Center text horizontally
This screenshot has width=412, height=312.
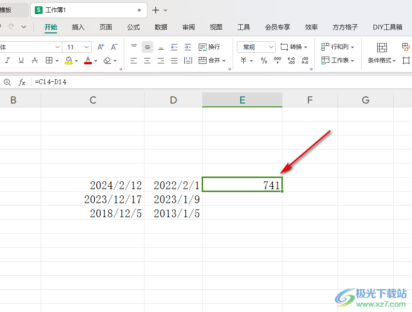pos(147,61)
